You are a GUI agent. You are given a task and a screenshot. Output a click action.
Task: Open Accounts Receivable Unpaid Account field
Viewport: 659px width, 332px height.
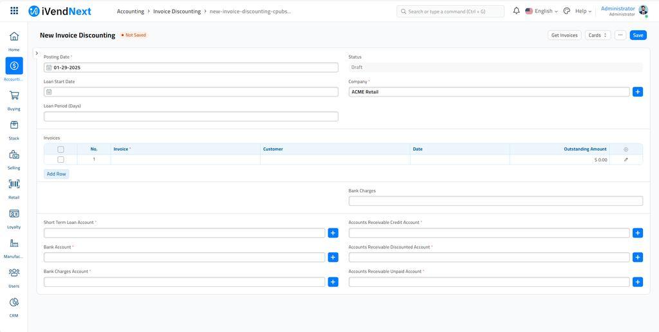[489, 282]
